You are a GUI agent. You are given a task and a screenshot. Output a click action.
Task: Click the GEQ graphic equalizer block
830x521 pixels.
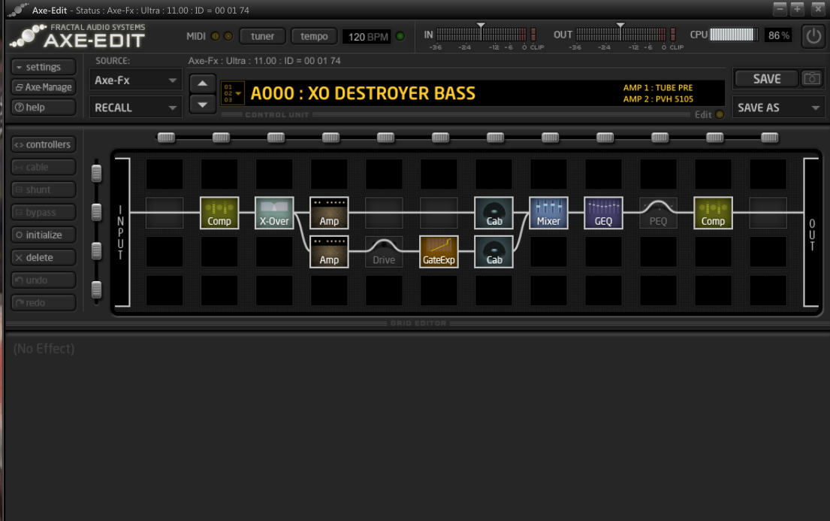tap(603, 213)
